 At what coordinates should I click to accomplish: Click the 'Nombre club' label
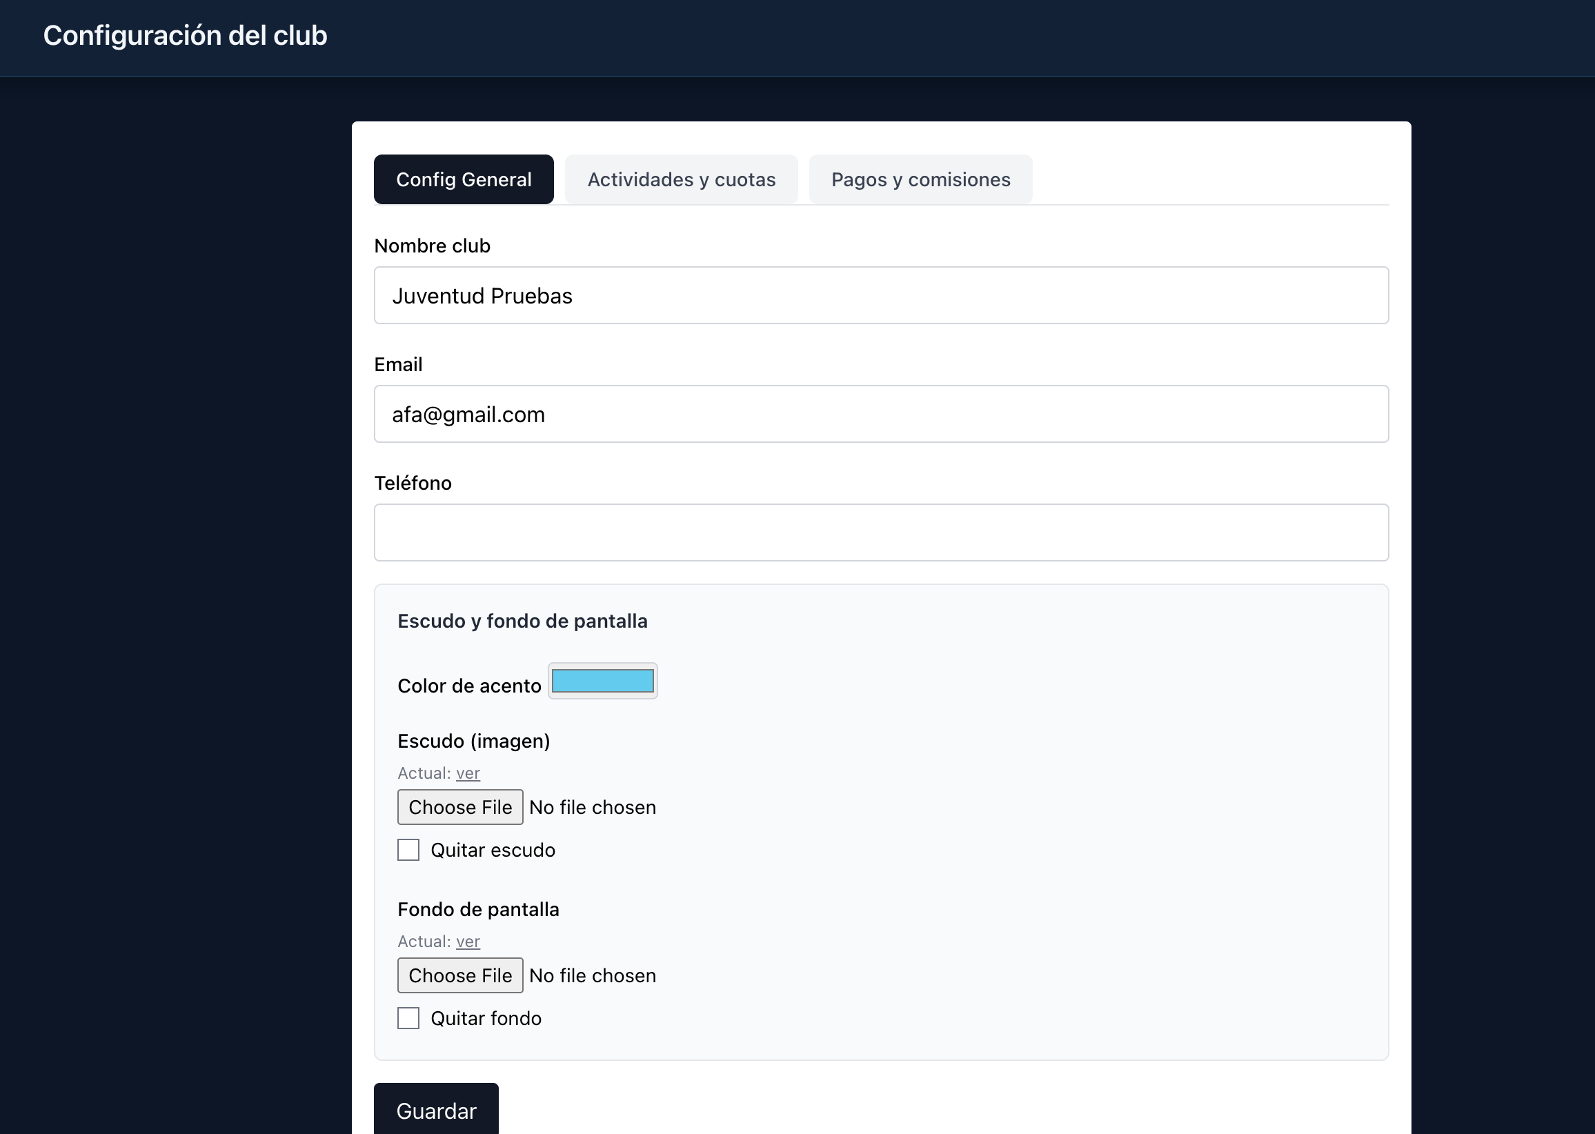433,246
